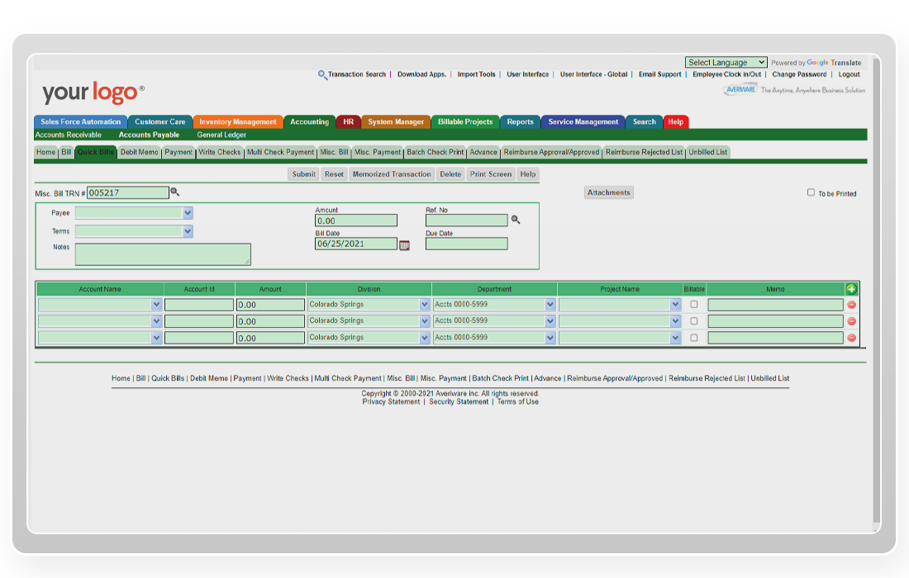Open the Inventory Management tab

[238, 121]
